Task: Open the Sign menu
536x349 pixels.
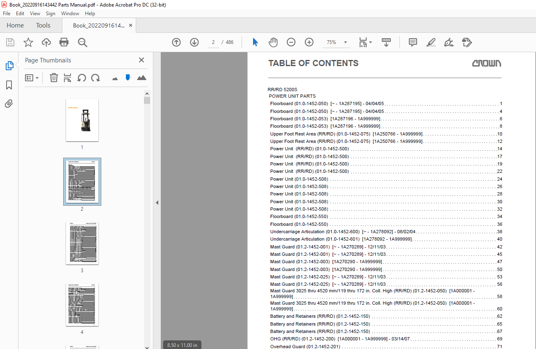Action: pyautogui.click(x=50, y=14)
